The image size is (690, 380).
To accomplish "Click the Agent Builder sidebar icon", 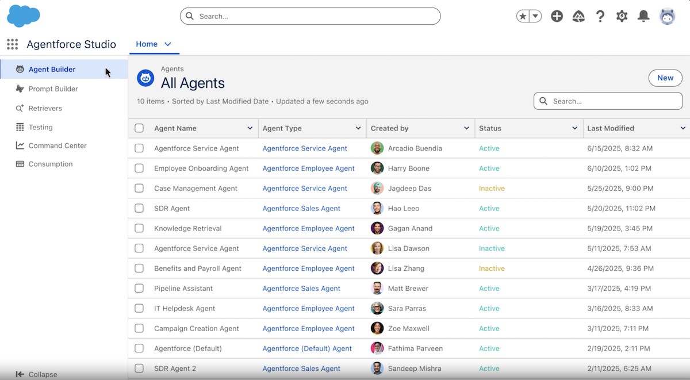I will [20, 70].
